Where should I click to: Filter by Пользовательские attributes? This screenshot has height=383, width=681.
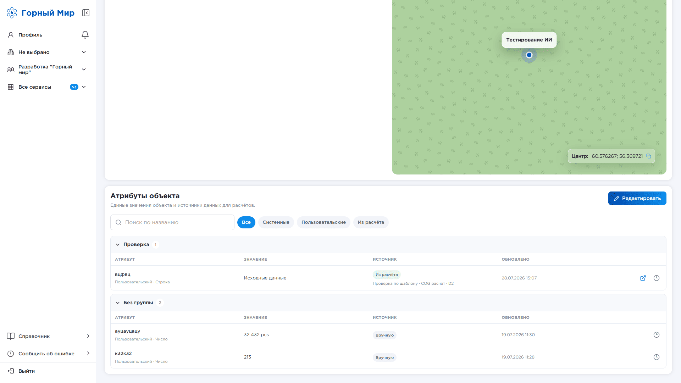(x=323, y=222)
